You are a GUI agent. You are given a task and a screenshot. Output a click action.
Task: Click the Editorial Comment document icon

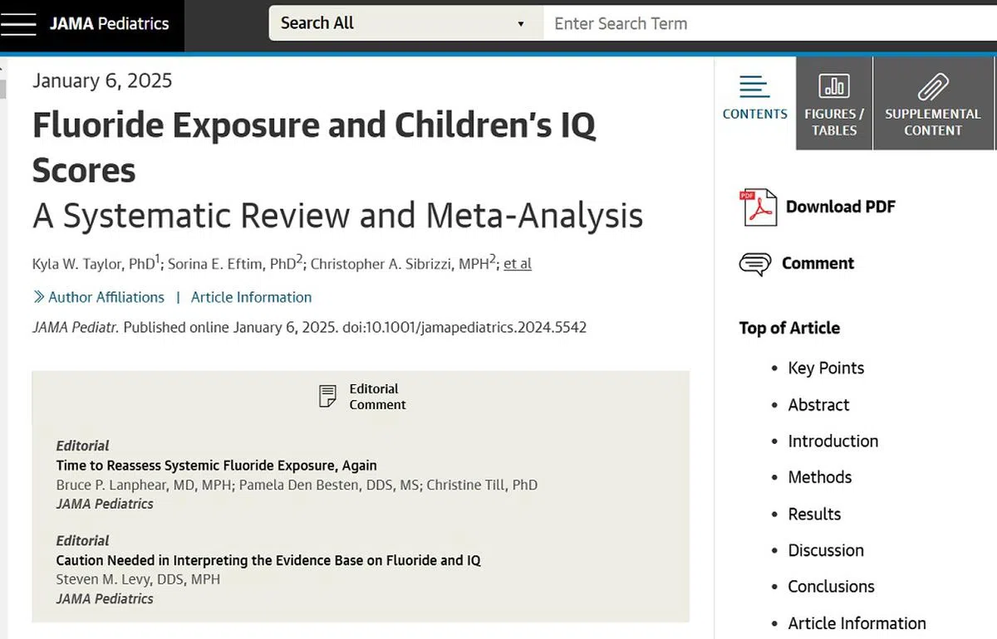(328, 396)
